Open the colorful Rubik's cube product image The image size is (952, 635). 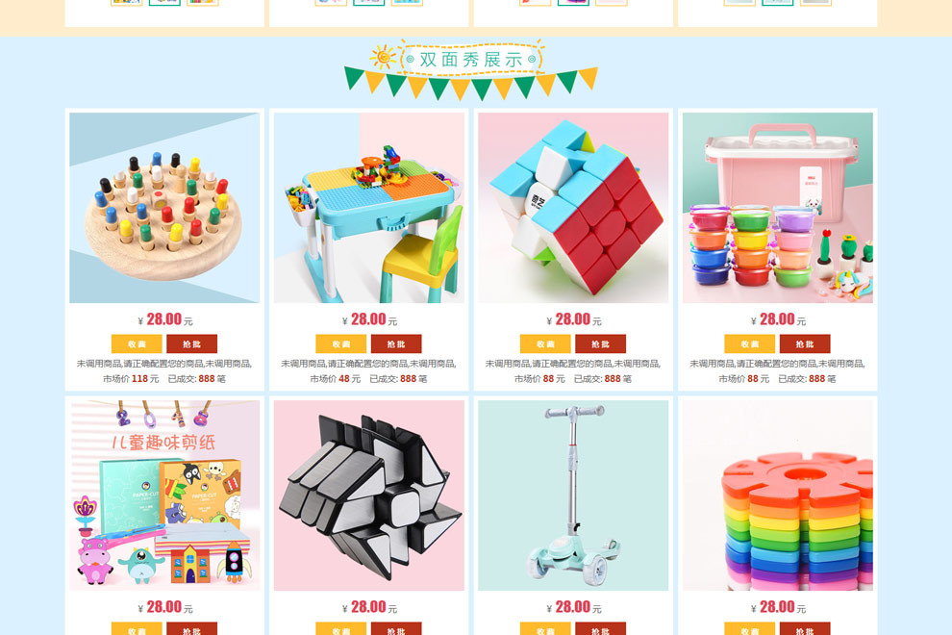point(573,207)
